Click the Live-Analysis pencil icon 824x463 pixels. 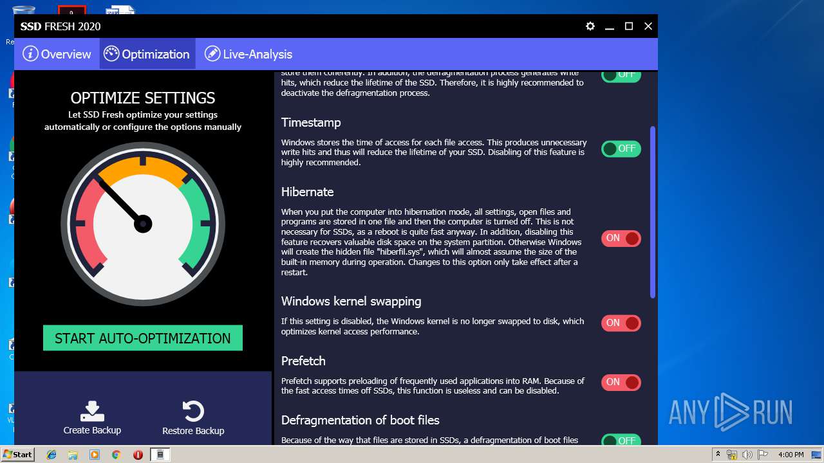click(x=212, y=54)
